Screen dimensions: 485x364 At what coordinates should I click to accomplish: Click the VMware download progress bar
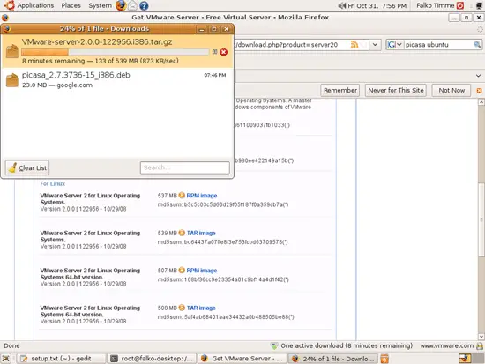coord(116,52)
